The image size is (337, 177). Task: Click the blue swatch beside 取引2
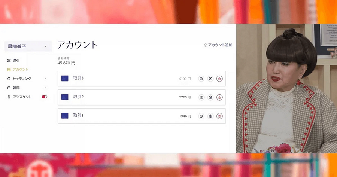point(65,97)
